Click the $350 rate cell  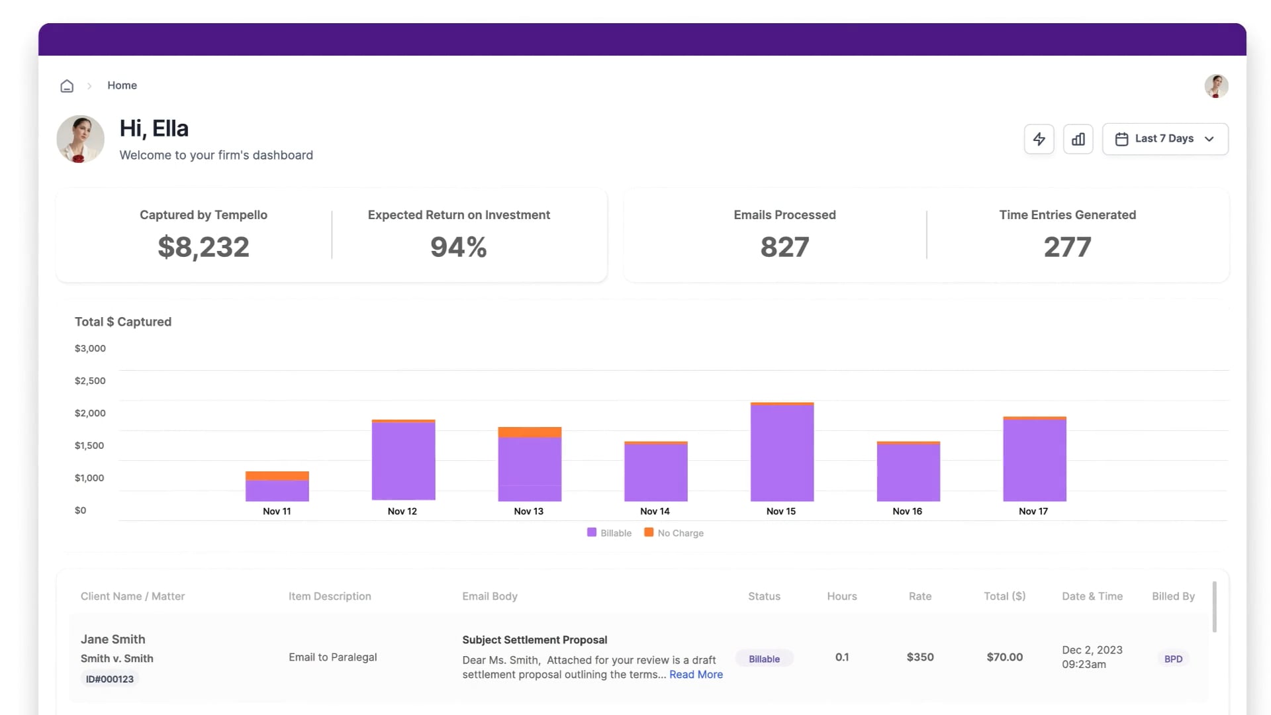(920, 657)
